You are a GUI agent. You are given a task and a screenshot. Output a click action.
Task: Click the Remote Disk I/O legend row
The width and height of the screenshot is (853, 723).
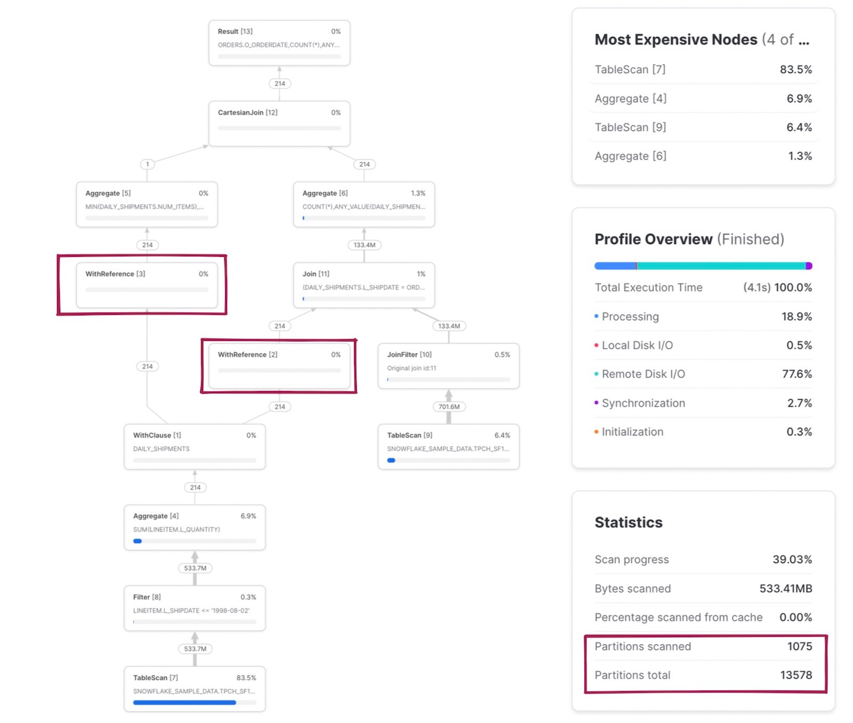coord(703,374)
